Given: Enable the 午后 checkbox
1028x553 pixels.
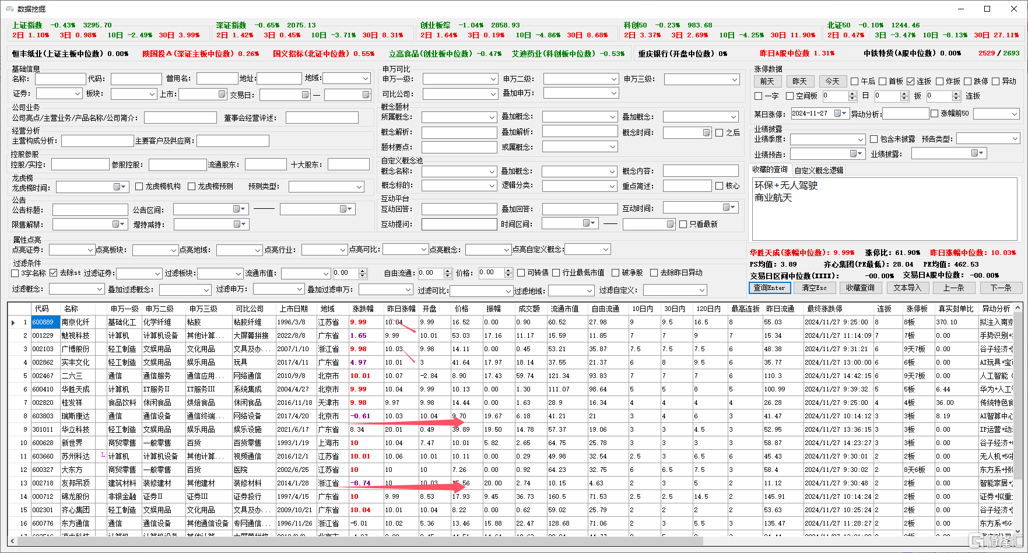Looking at the screenshot, I should click(x=854, y=82).
